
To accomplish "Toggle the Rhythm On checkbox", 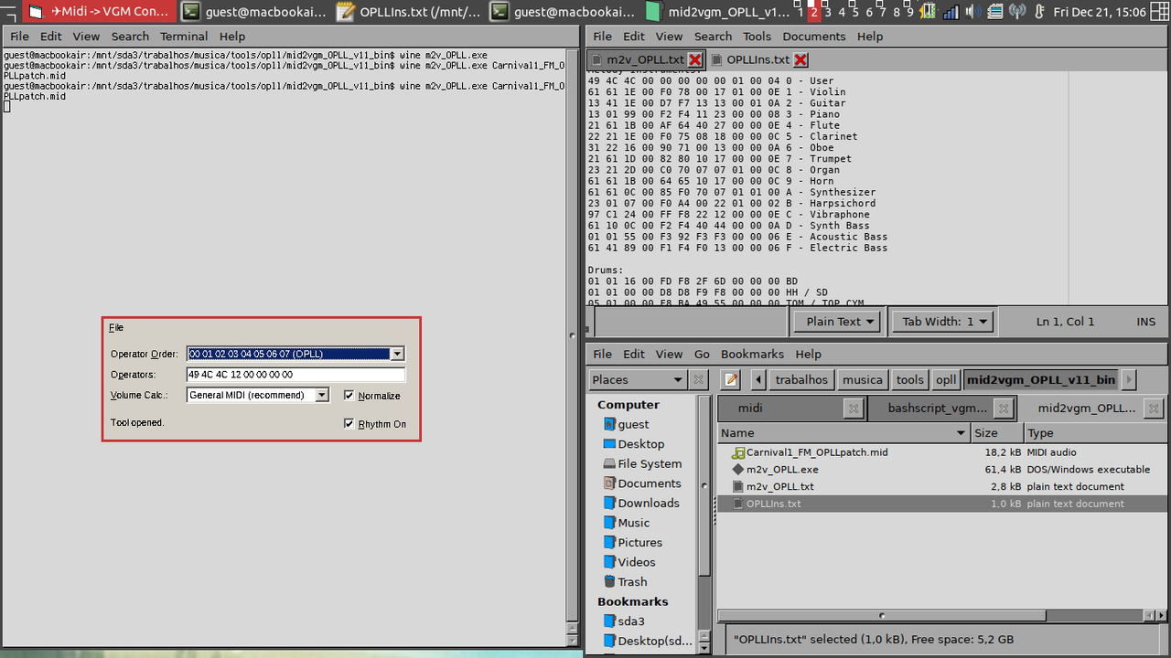I will (349, 424).
